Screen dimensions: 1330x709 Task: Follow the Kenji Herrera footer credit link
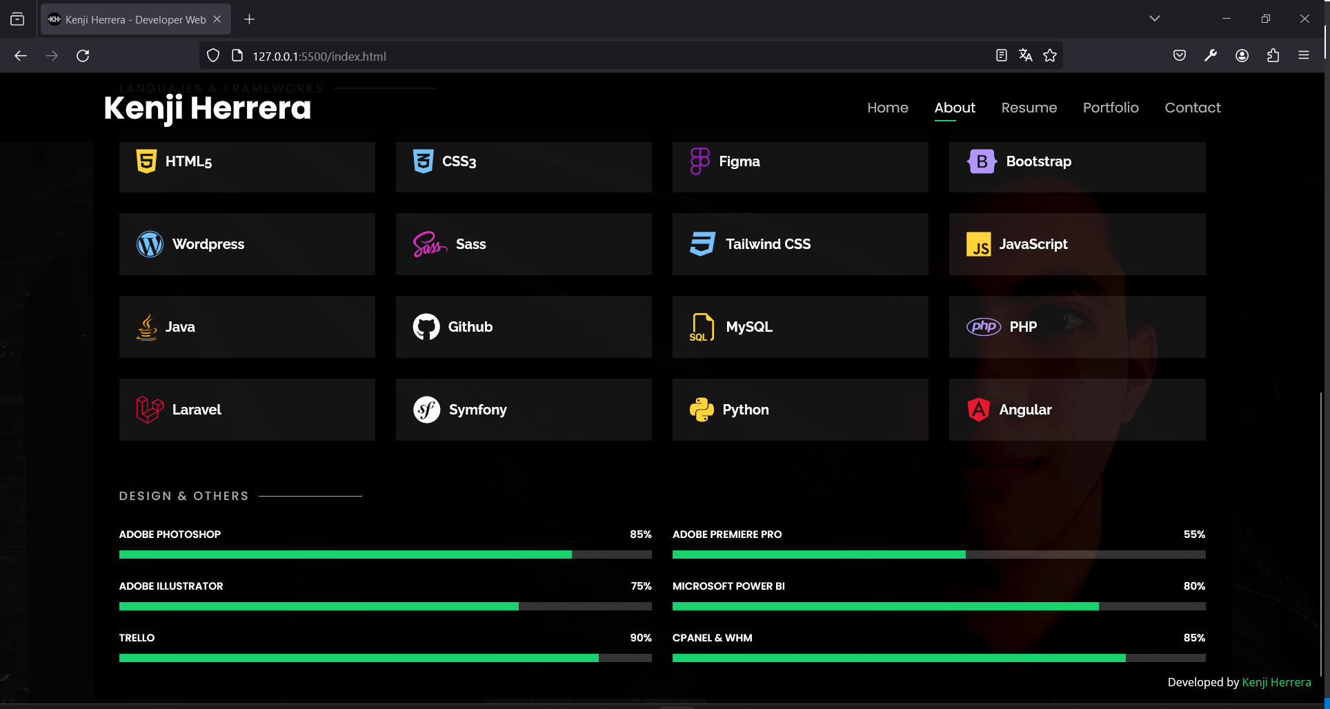pyautogui.click(x=1276, y=682)
